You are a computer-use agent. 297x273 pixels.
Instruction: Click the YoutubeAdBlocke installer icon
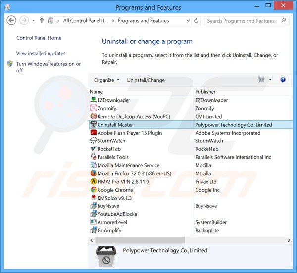pos(93,214)
